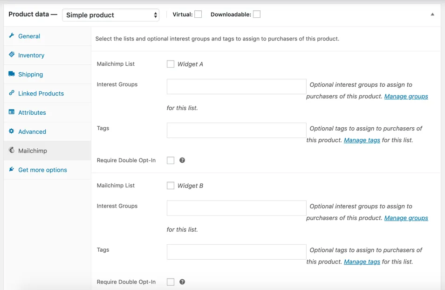Click the Linked Products chain icon
This screenshot has height=290, width=445.
coord(11,93)
